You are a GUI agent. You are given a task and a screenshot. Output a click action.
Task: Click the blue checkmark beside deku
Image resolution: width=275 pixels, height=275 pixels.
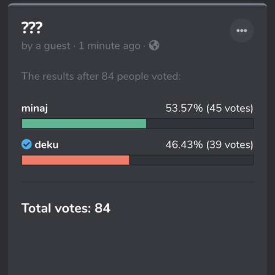click(x=26, y=144)
